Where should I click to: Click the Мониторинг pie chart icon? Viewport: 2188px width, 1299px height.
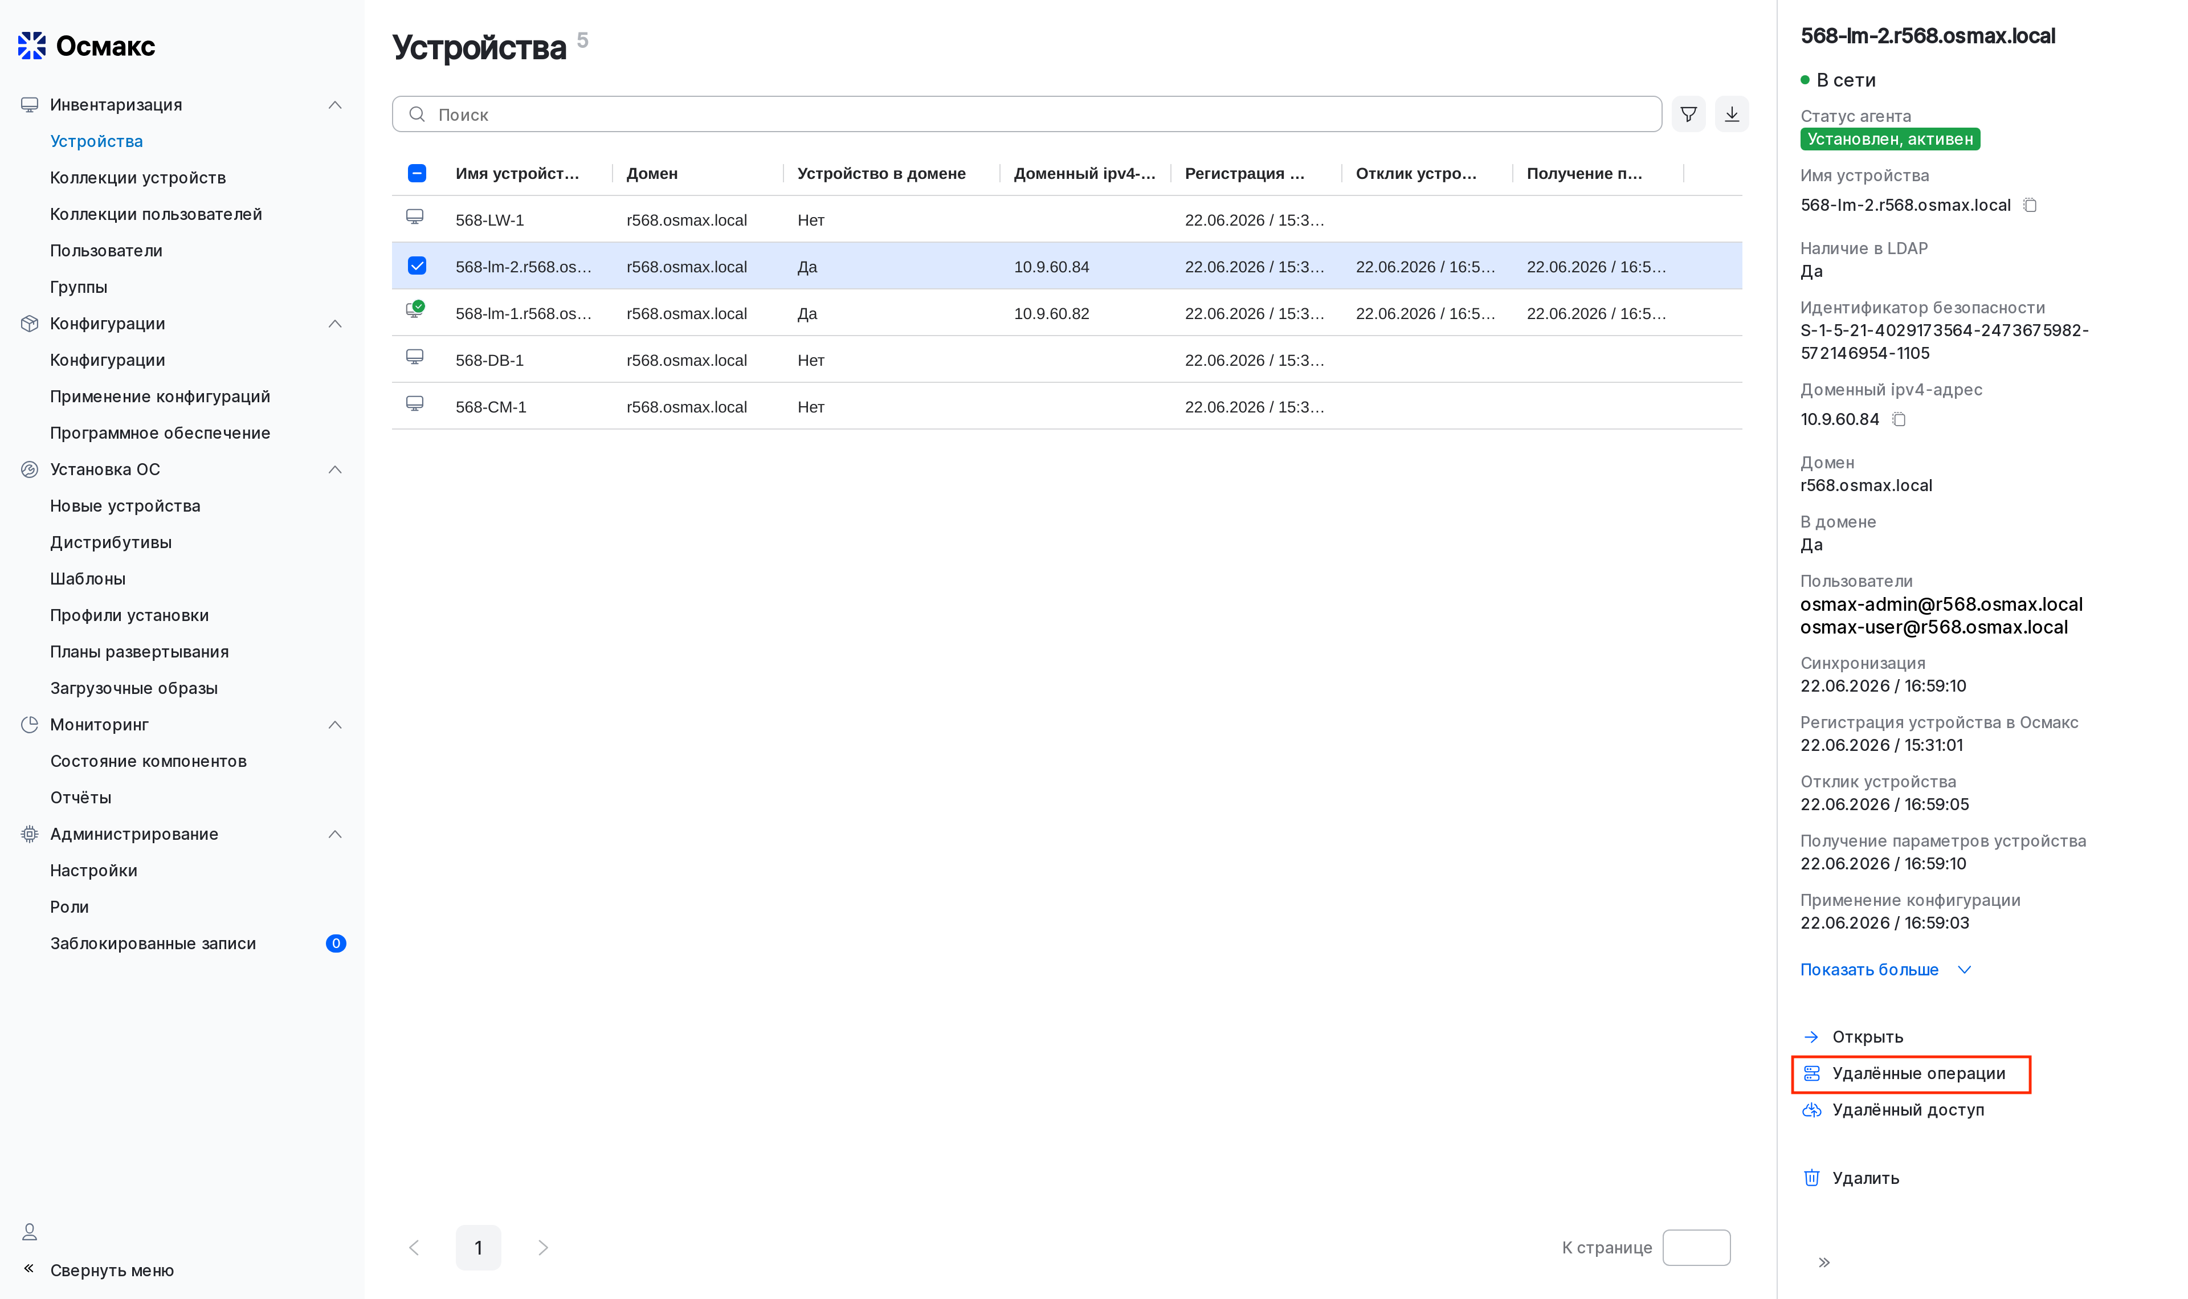coord(30,725)
